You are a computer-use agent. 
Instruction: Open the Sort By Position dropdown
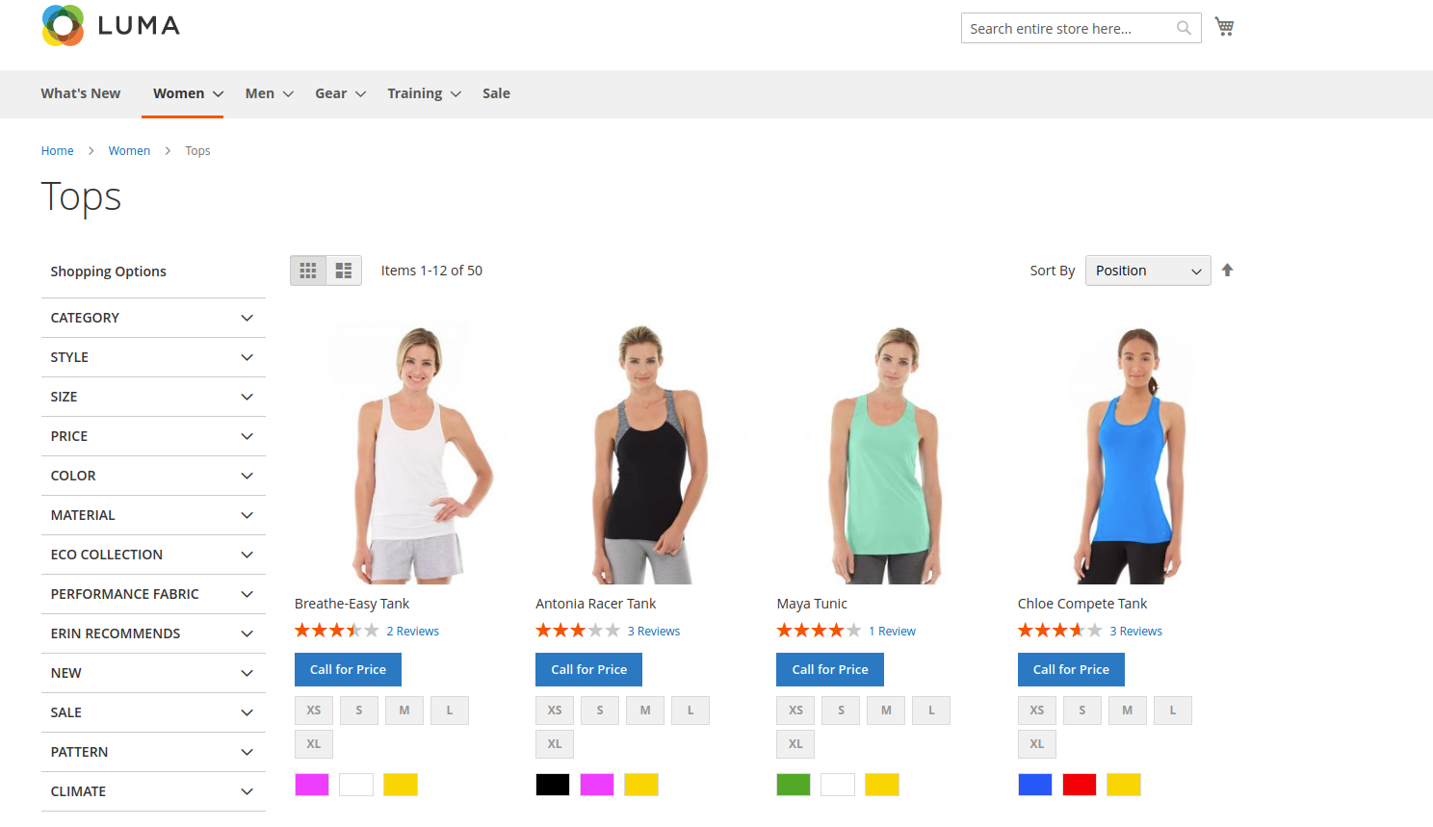click(1147, 271)
